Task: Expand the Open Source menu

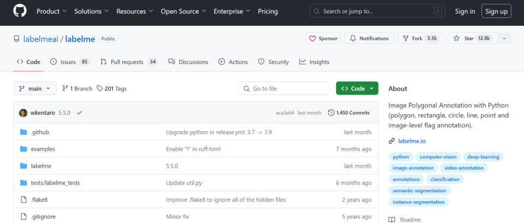Action: pyautogui.click(x=183, y=11)
